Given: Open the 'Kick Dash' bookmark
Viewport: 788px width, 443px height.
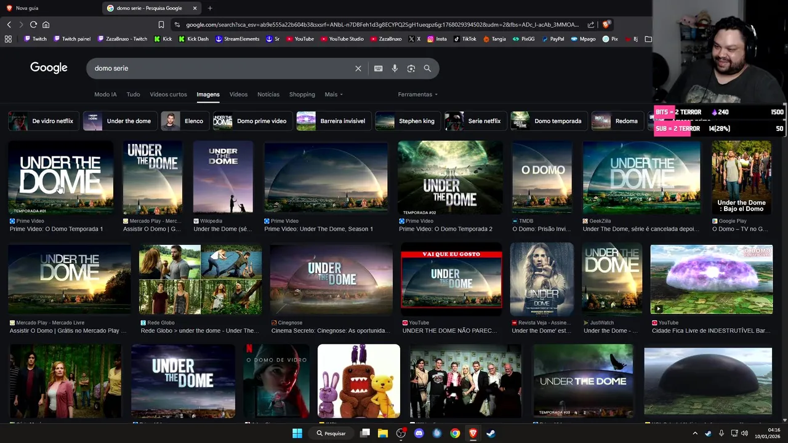Looking at the screenshot, I should tap(193, 39).
